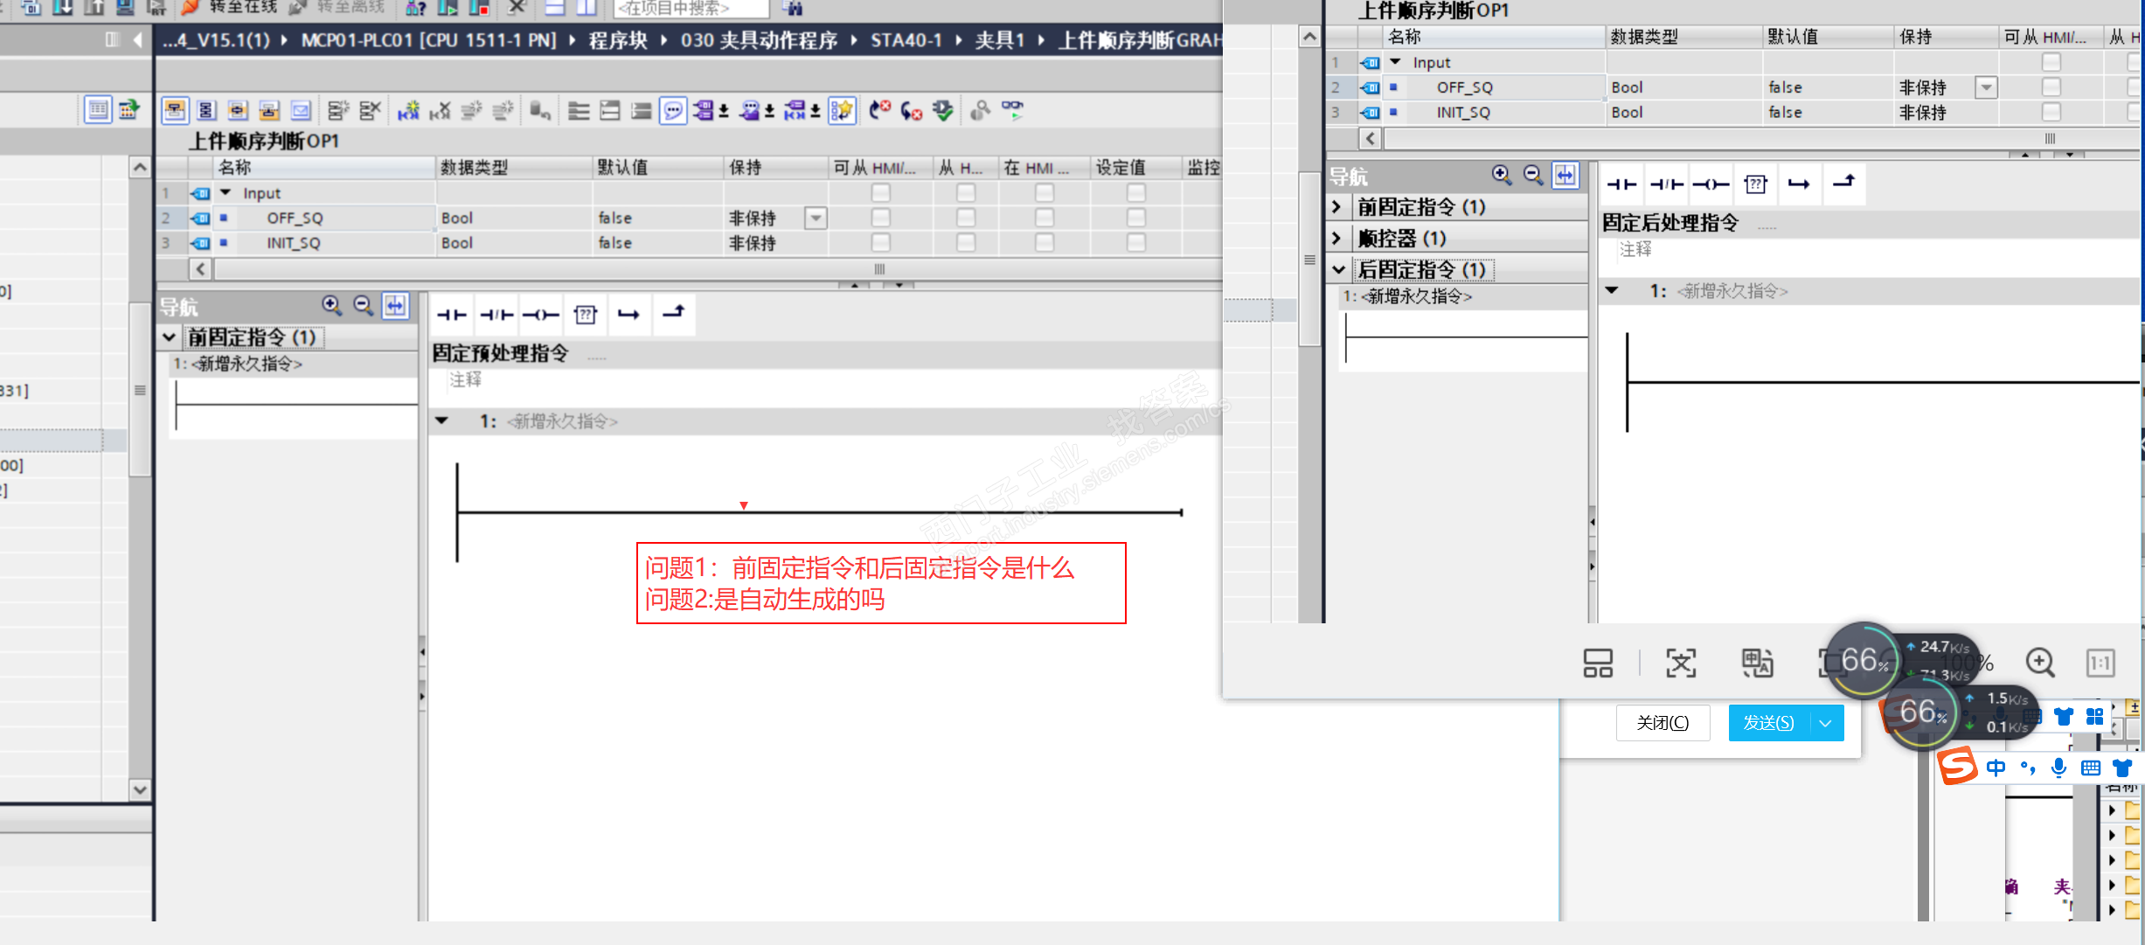The image size is (2145, 945).
Task: Collapse the Input parameter group
Action: coord(226,192)
